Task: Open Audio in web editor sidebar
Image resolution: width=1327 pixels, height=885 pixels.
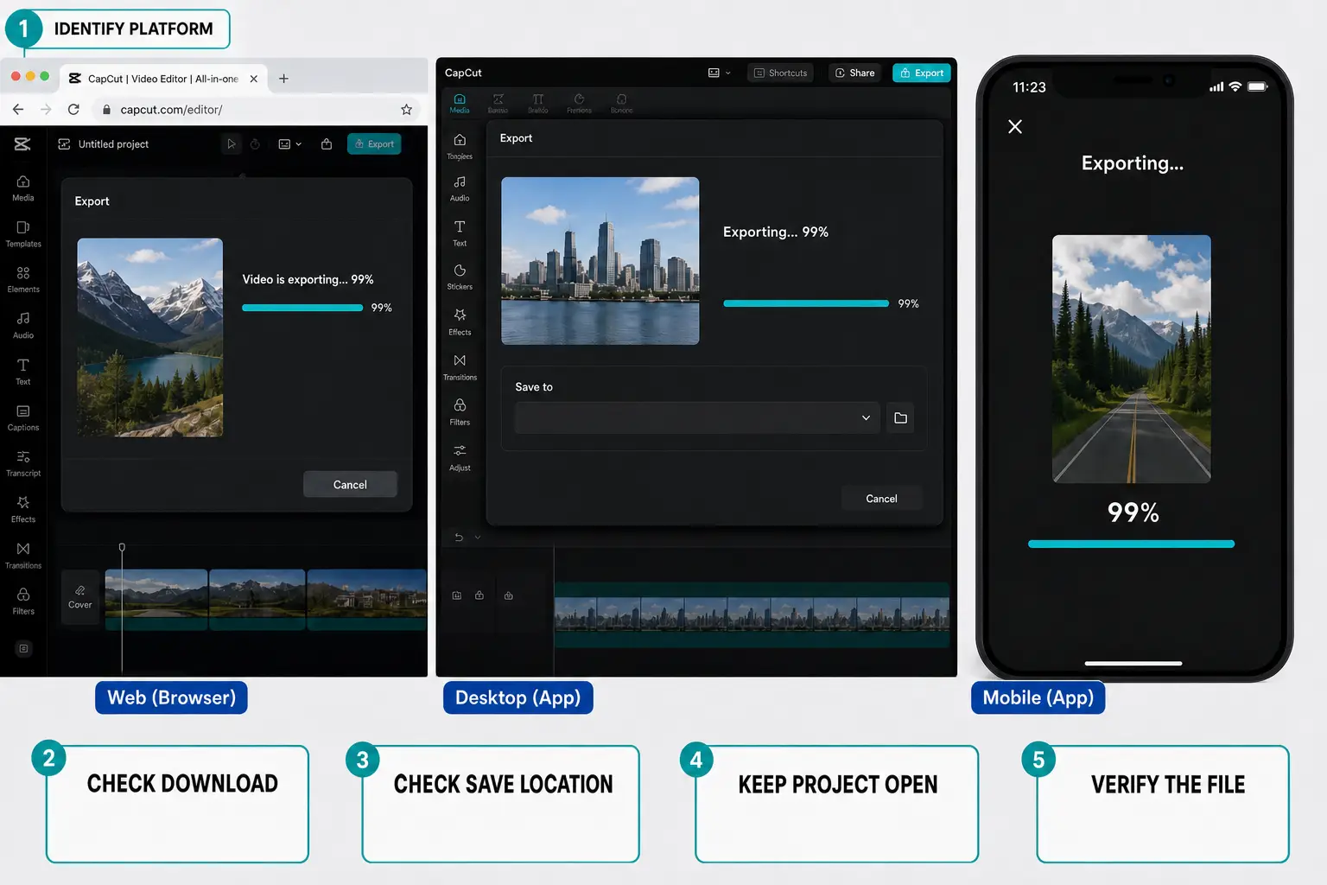Action: tap(23, 325)
